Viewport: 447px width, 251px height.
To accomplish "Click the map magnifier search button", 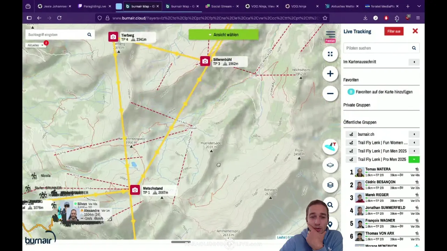I will (x=330, y=205).
